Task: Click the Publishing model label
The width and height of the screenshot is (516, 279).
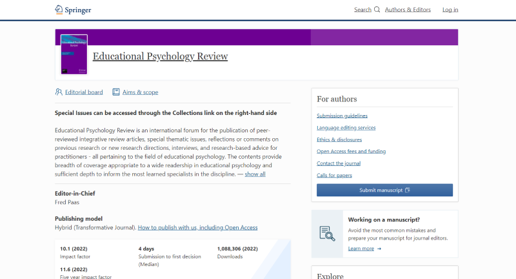Action: (x=79, y=219)
